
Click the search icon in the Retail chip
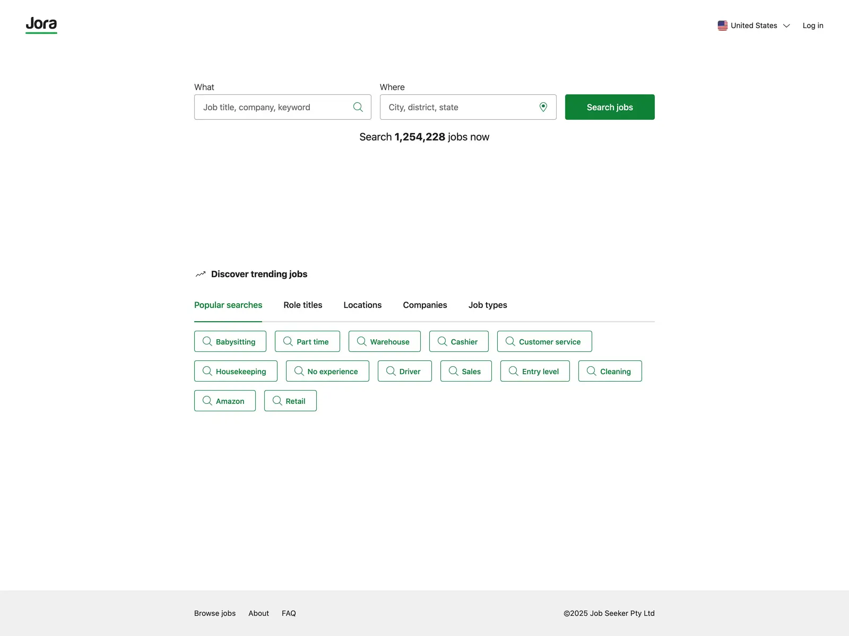pyautogui.click(x=278, y=401)
